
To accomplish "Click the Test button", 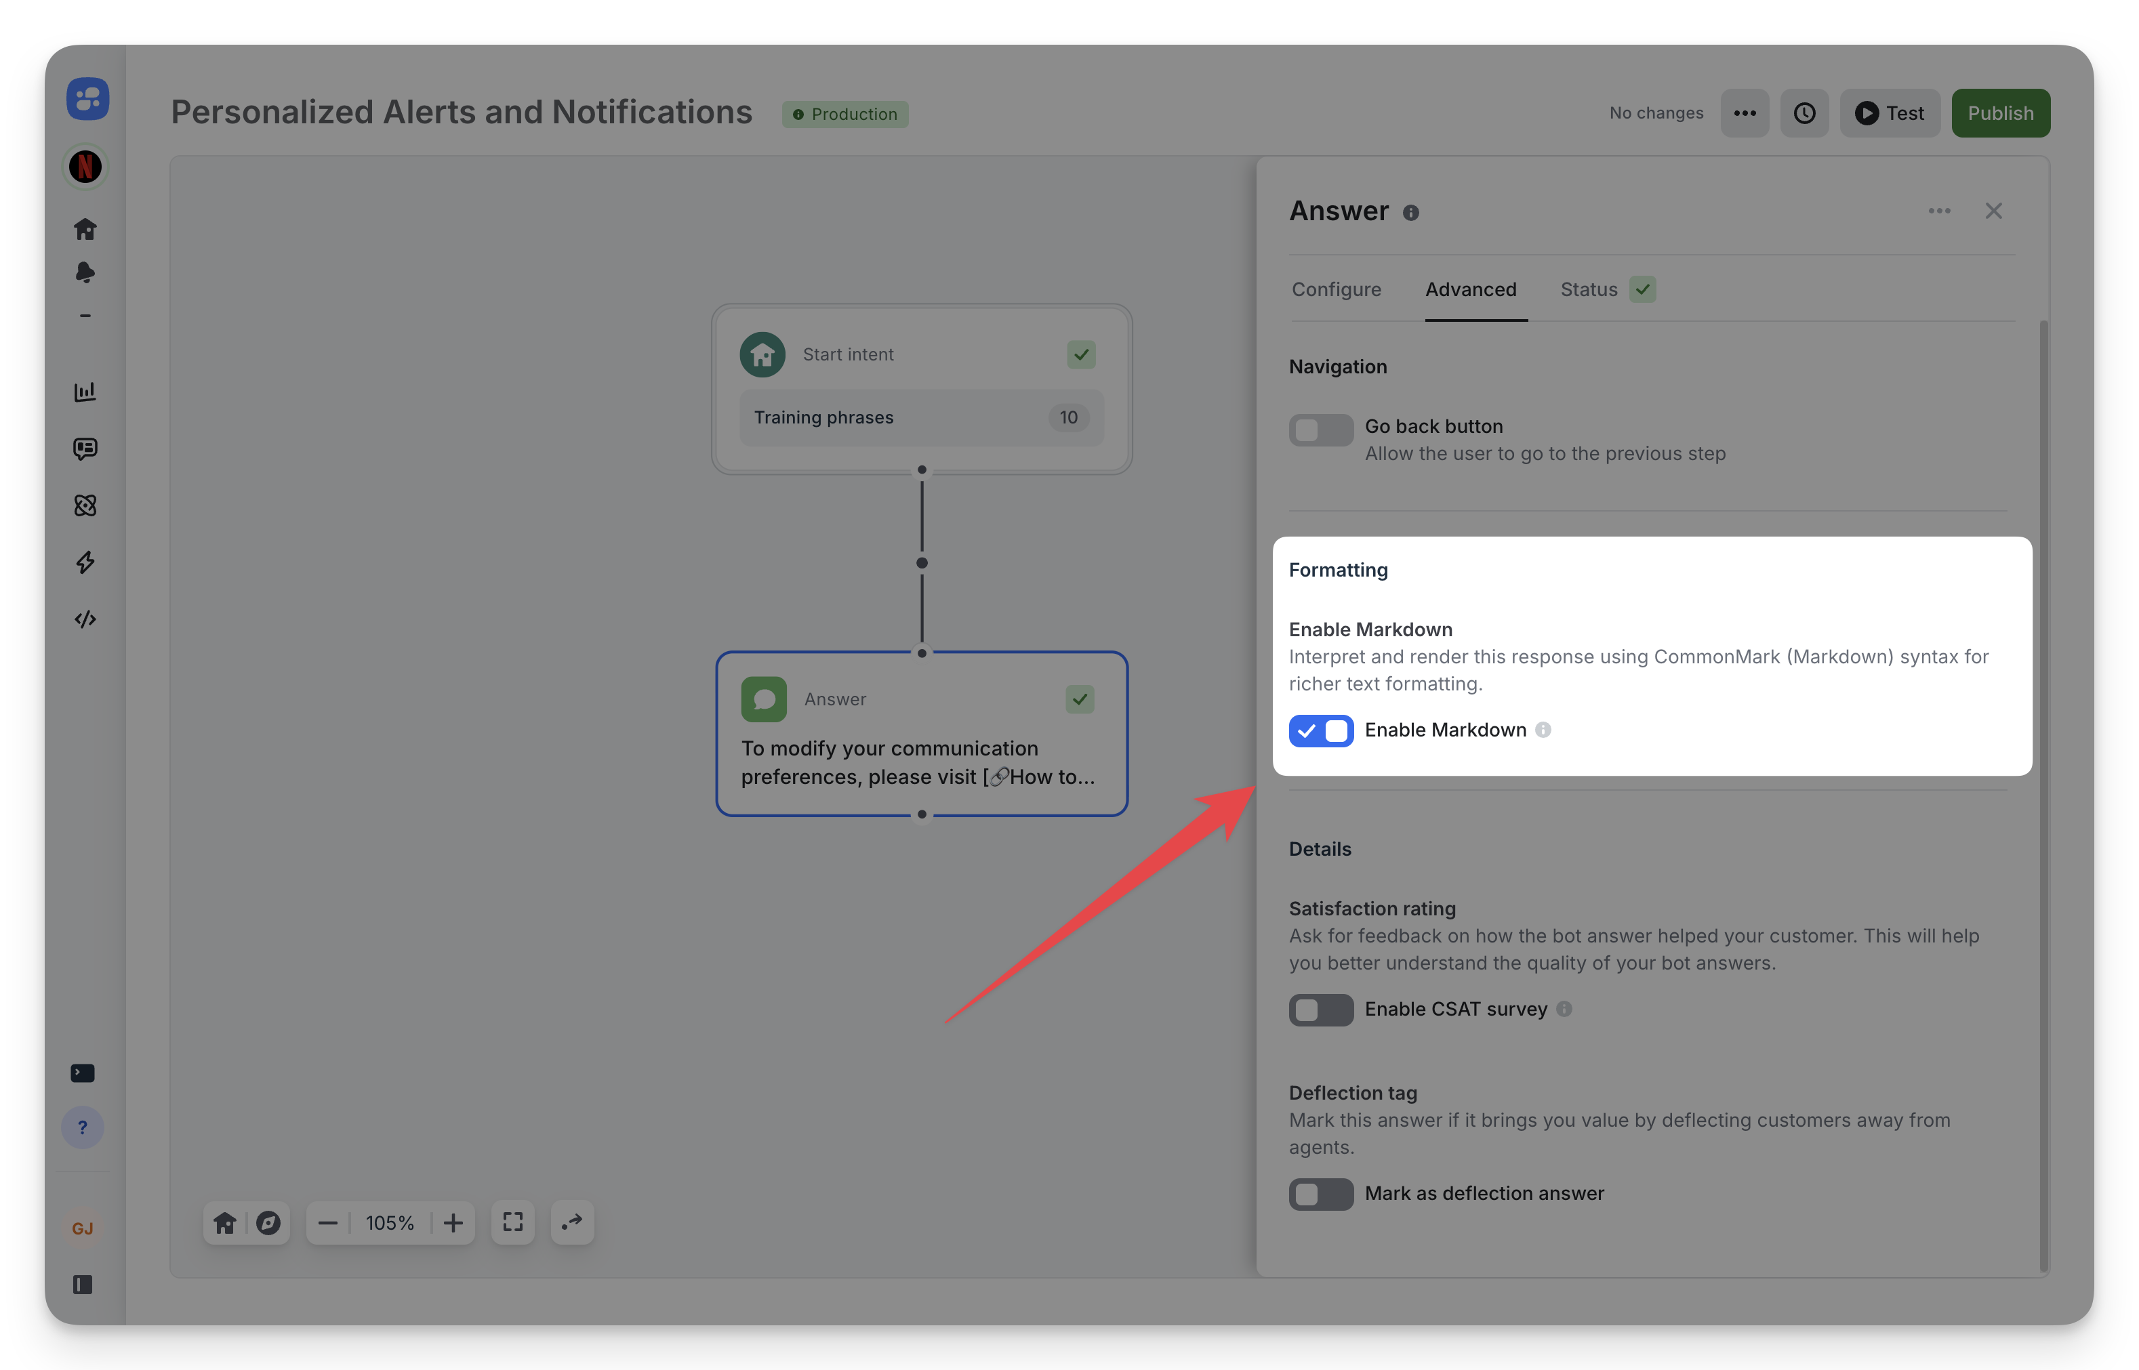I will pos(1889,113).
